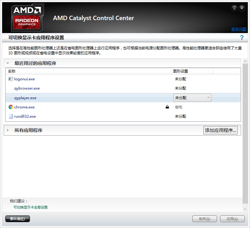
Task: Click the 应用(A) button
Action: coord(232,219)
